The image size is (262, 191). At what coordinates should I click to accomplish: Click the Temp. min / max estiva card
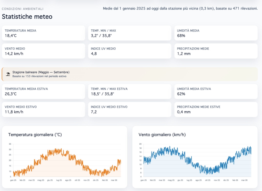[130, 91]
